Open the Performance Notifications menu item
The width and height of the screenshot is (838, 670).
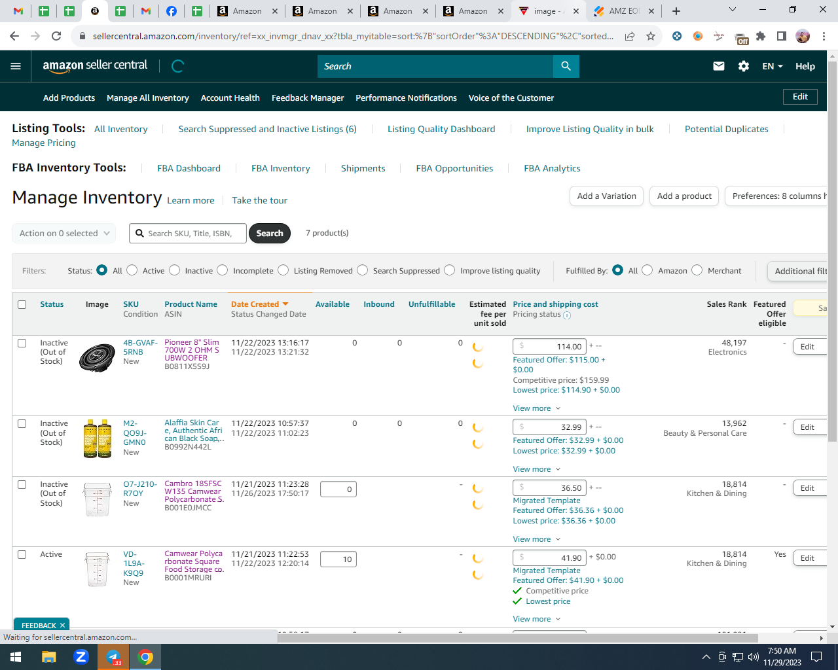pos(406,98)
